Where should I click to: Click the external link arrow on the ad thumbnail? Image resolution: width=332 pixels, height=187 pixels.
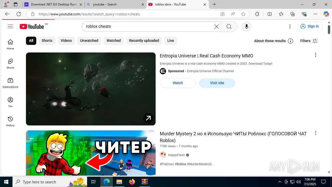tap(148, 118)
